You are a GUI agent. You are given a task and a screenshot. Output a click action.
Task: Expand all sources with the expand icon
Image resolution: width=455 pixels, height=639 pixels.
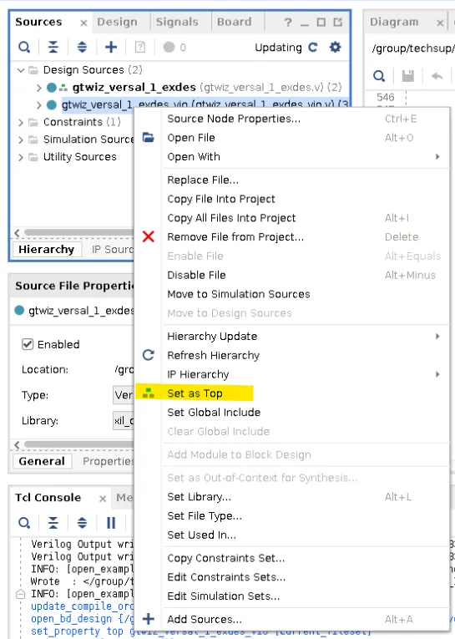(x=82, y=48)
